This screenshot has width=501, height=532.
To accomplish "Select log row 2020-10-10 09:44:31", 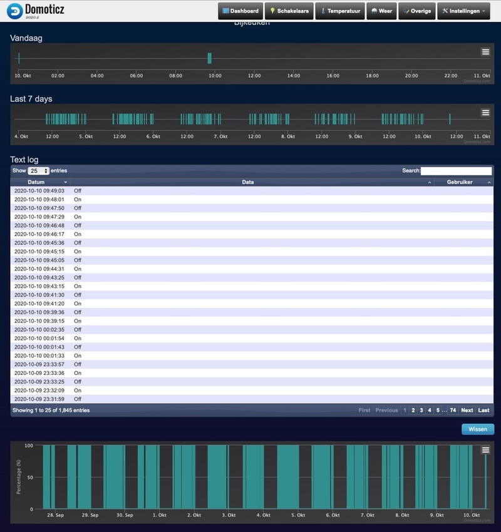I will pyautogui.click(x=252, y=269).
